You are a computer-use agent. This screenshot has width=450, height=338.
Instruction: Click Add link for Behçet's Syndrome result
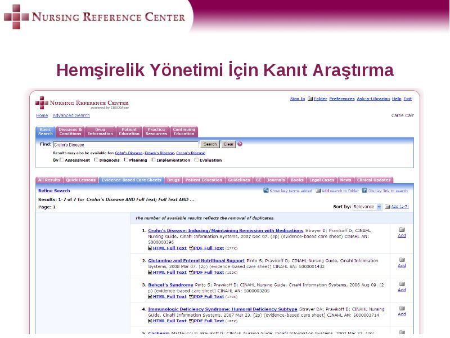coord(402,290)
